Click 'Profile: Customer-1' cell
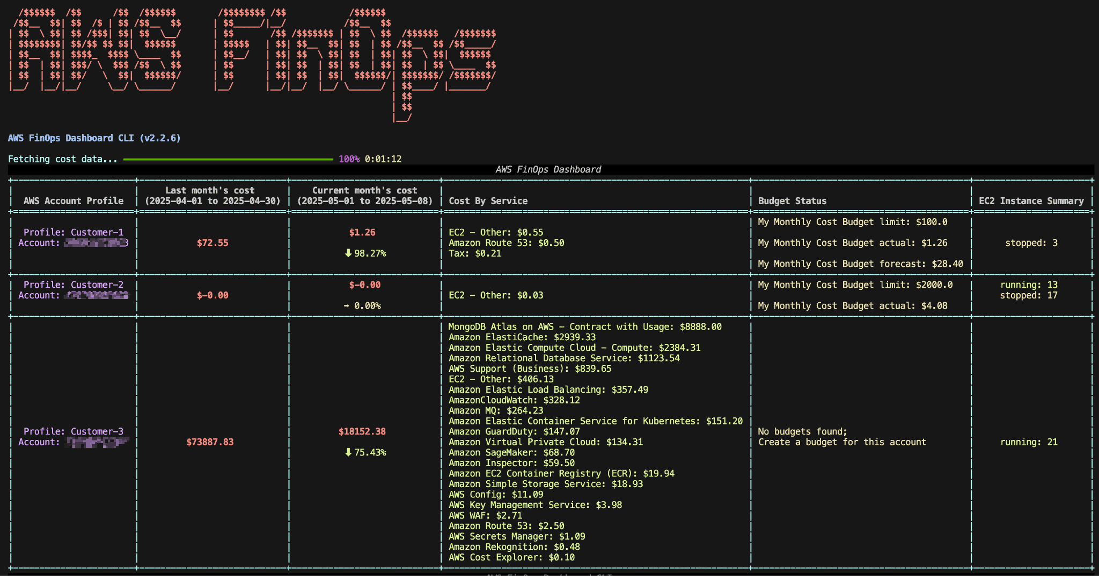Screen dimensions: 1099x576 click(x=74, y=233)
